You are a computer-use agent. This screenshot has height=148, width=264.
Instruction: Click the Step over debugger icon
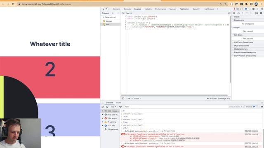point(238,13)
